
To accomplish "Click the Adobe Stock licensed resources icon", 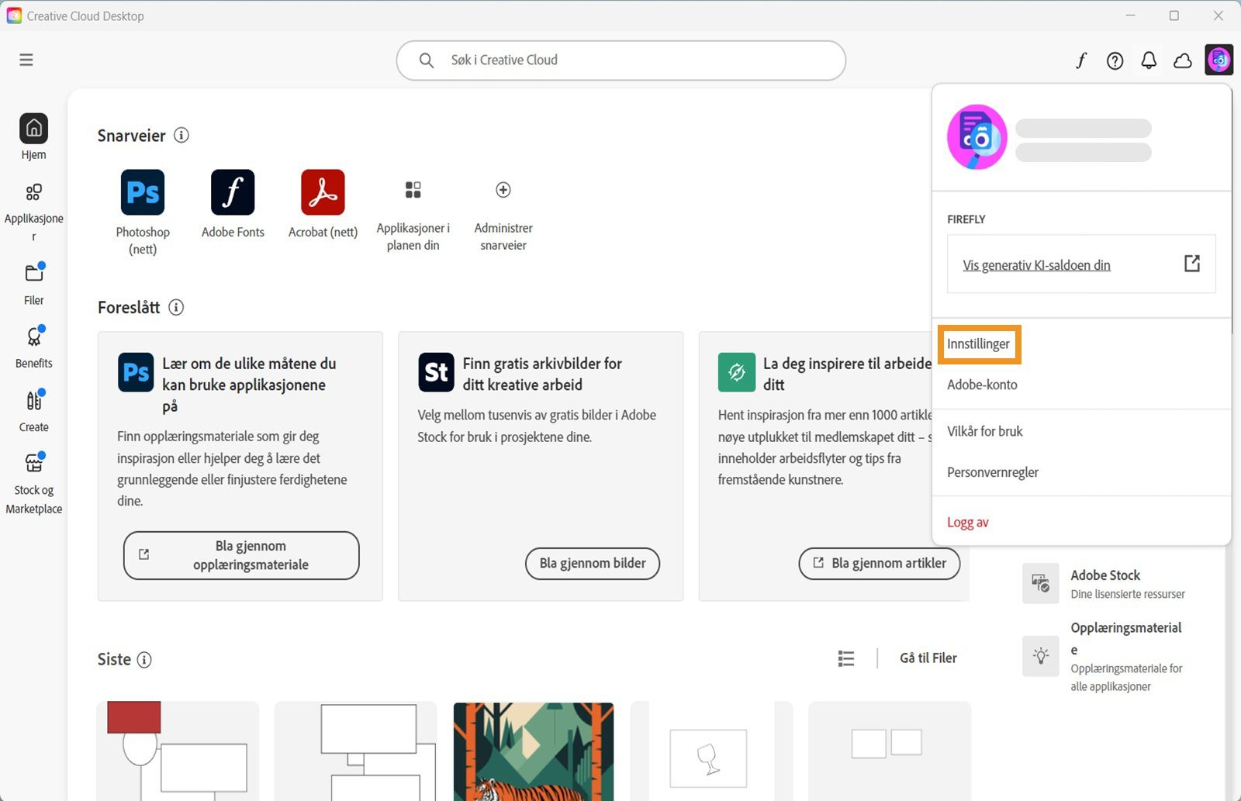I will coord(1041,583).
